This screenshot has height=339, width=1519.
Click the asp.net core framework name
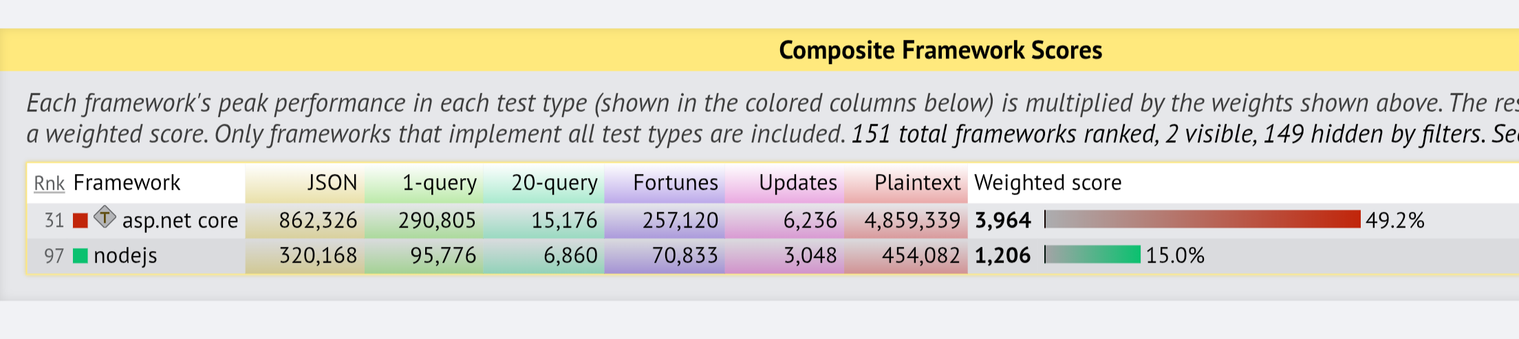pyautogui.click(x=180, y=221)
